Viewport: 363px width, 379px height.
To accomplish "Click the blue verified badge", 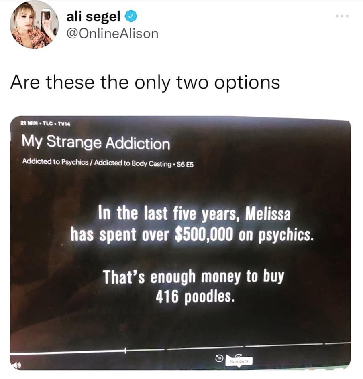I will tap(131, 16).
